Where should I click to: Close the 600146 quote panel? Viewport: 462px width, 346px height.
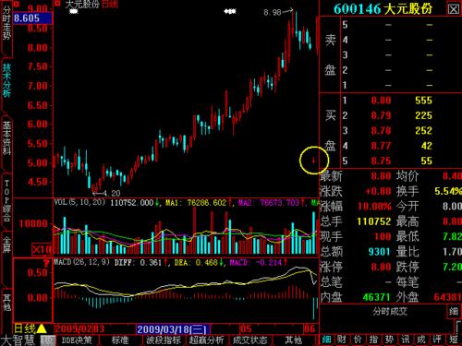[x=453, y=9]
